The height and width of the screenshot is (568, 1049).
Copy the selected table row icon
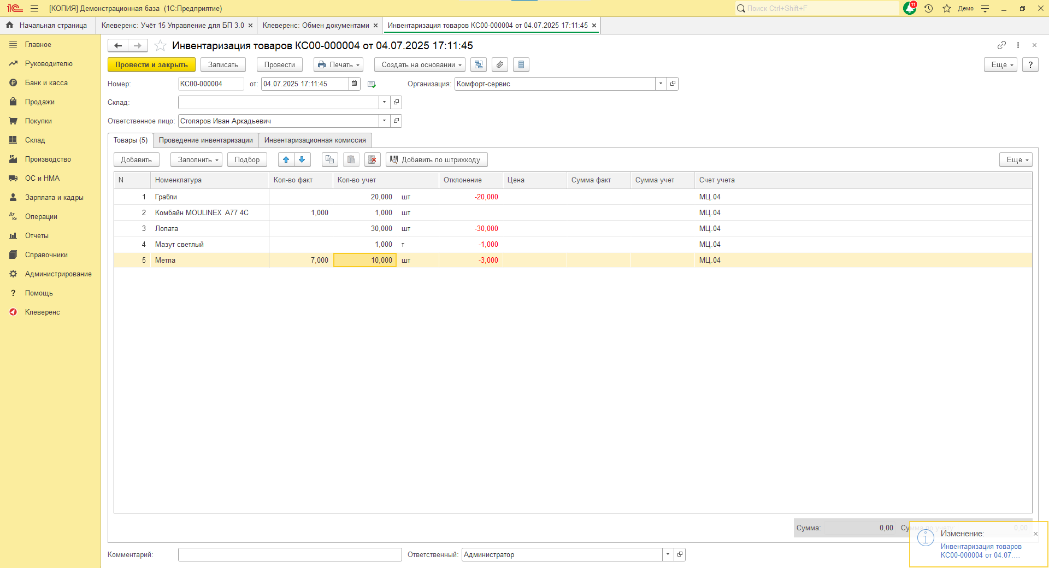[x=329, y=159]
